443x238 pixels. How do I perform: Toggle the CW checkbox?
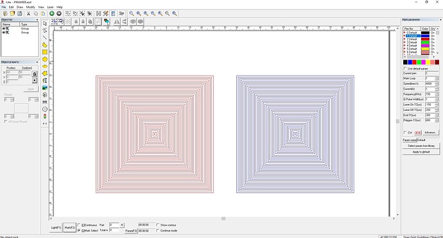pyautogui.click(x=405, y=132)
